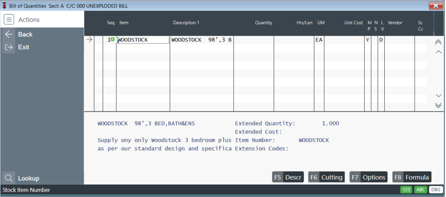Click the Back label in sidebar

pyautogui.click(x=25, y=34)
